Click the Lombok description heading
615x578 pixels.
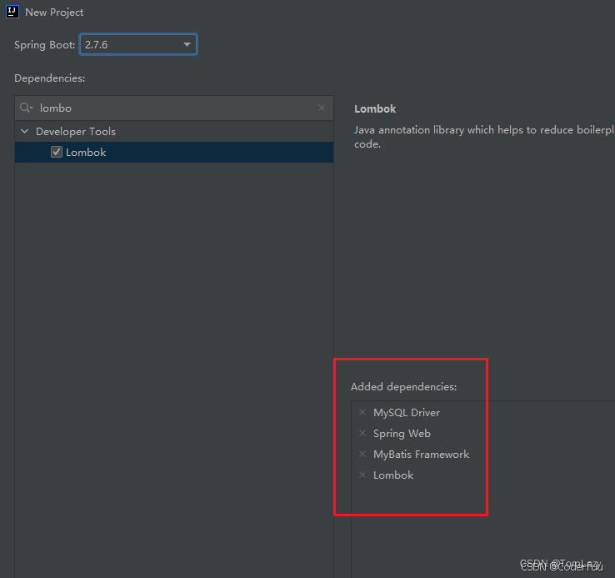[375, 108]
